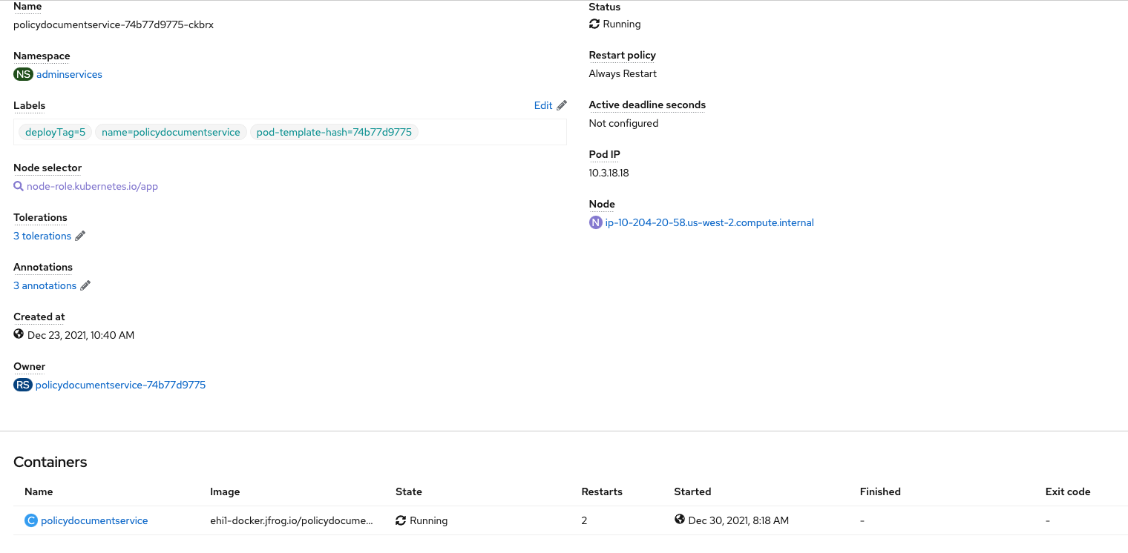The width and height of the screenshot is (1128, 553).
Task: Click the pencil icon beside Labels Edit
Action: (x=562, y=105)
